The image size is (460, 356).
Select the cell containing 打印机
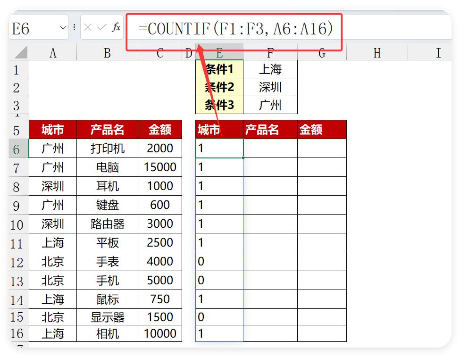pos(108,149)
